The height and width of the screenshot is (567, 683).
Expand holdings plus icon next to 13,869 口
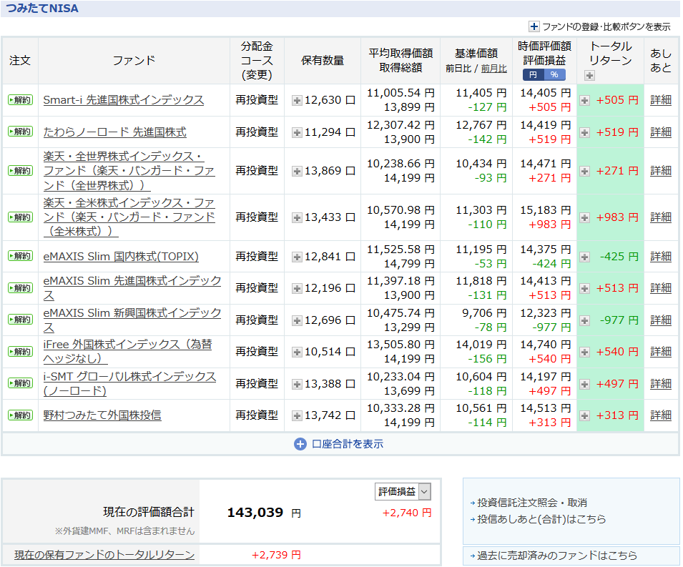(297, 171)
